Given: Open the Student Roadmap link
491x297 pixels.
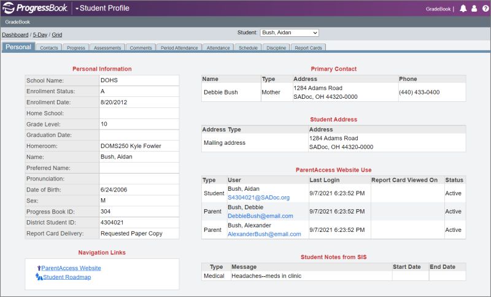Looking at the screenshot, I should click(67, 277).
